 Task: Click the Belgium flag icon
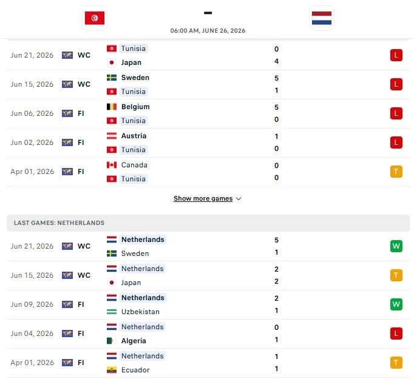coord(112,107)
